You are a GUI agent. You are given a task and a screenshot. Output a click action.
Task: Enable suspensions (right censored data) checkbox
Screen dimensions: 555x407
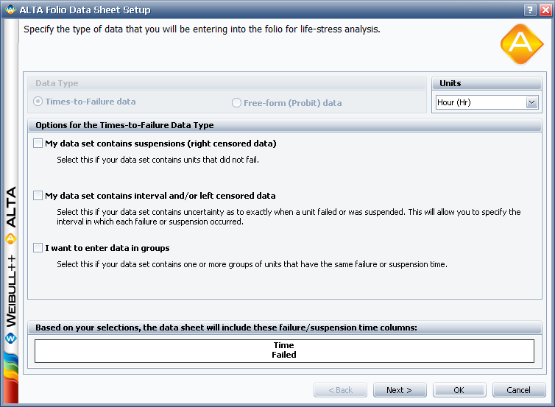tap(38, 144)
